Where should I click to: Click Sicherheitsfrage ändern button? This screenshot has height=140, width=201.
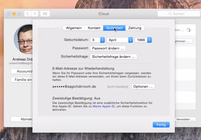[113, 57]
